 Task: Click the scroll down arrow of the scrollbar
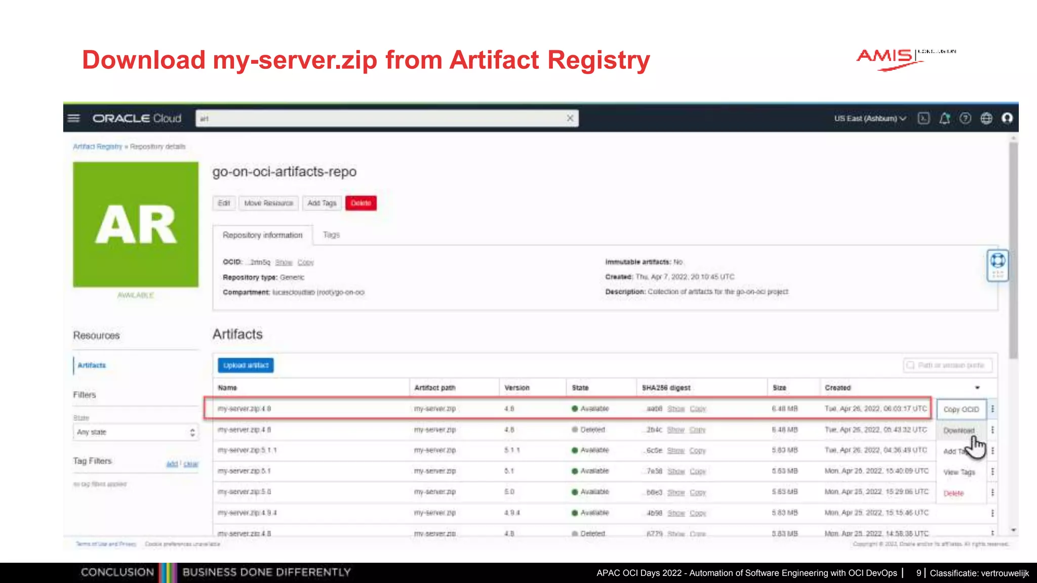[1013, 530]
